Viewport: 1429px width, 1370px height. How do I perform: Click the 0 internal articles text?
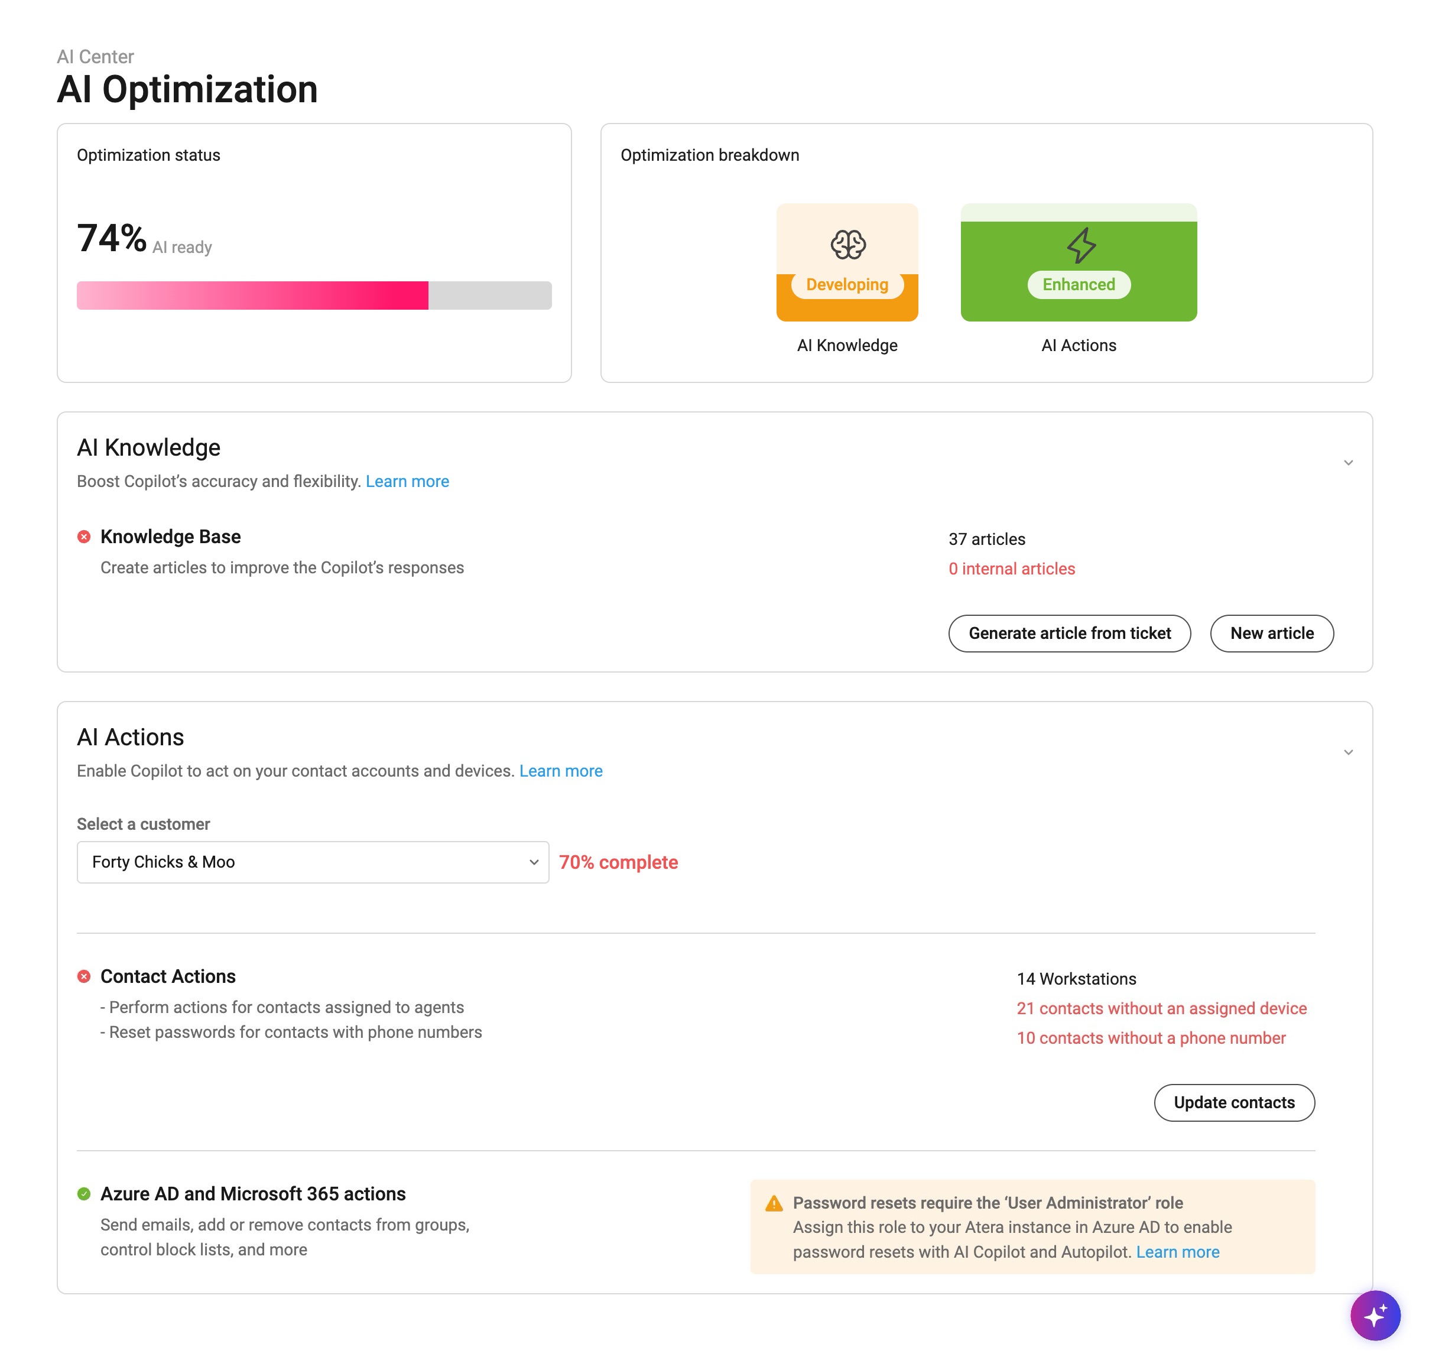point(1012,569)
